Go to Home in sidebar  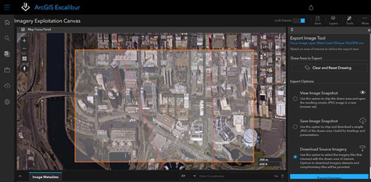point(7,22)
